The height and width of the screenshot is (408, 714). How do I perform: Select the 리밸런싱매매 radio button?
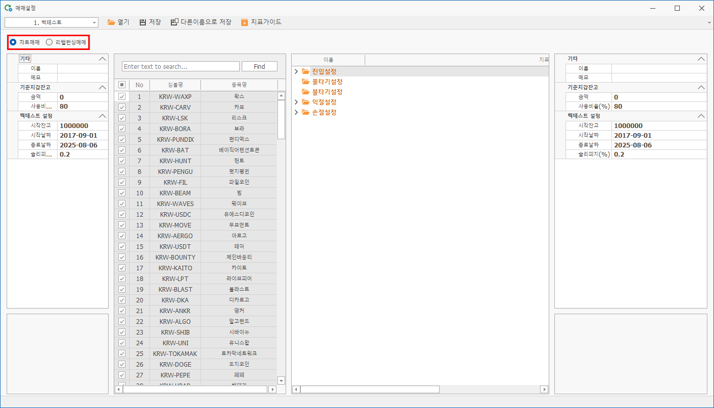pyautogui.click(x=49, y=42)
